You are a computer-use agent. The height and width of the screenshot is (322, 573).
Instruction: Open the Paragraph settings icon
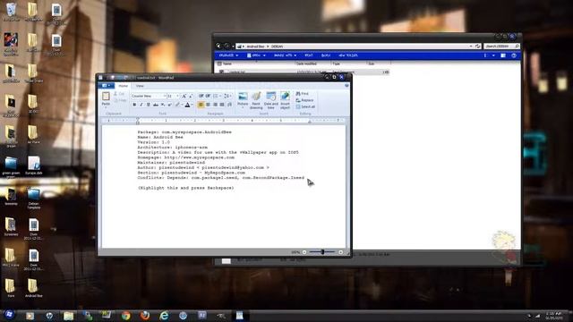point(229,105)
